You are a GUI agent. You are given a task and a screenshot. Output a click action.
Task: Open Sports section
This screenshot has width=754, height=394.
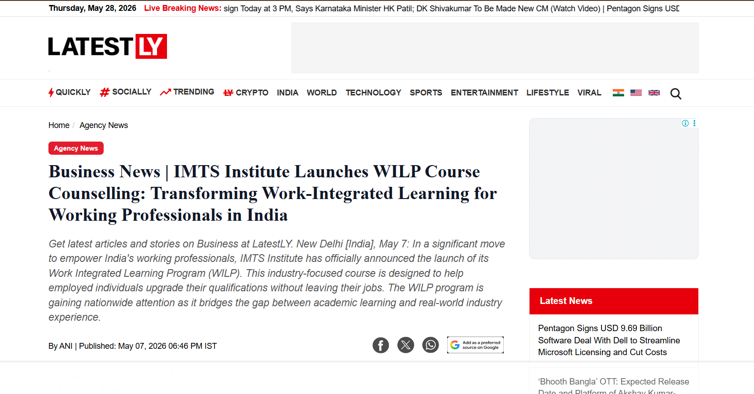426,93
